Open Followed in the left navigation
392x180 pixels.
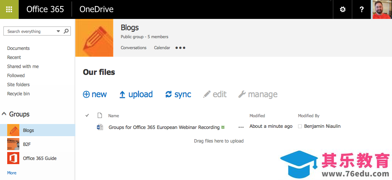[16, 75]
